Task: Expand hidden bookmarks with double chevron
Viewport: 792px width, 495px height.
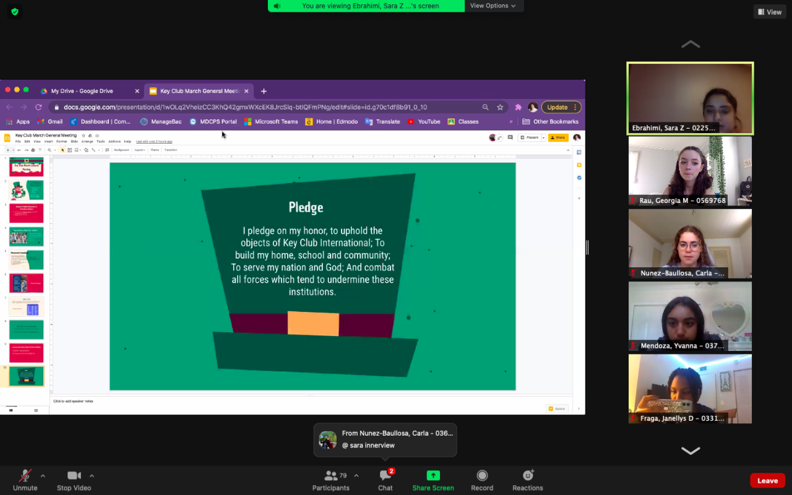Action: click(511, 122)
